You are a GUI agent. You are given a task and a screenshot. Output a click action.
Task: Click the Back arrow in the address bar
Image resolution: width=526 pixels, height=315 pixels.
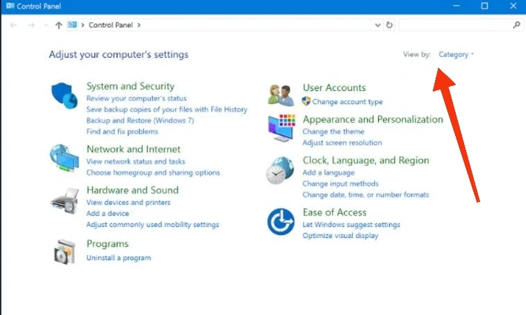13,25
